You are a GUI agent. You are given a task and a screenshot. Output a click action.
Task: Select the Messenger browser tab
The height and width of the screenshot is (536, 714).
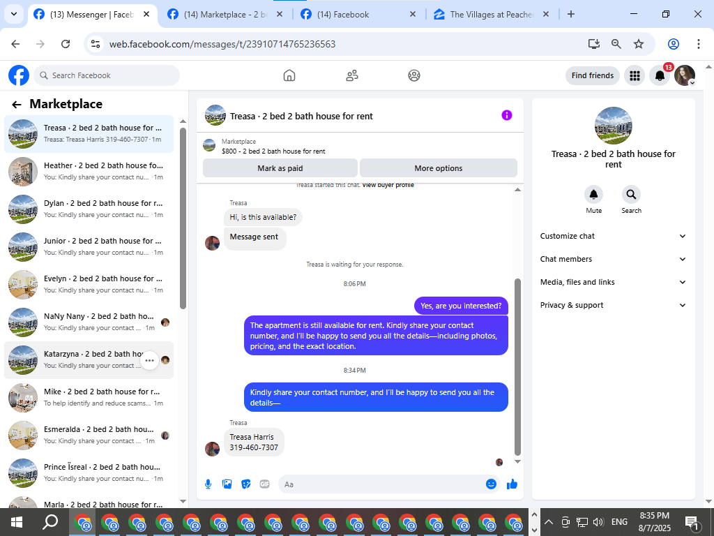(93, 15)
